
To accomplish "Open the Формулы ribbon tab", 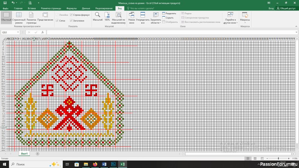I will point(71,8).
